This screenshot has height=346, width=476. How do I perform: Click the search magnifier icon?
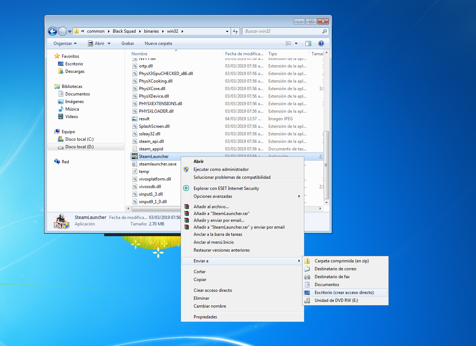324,31
